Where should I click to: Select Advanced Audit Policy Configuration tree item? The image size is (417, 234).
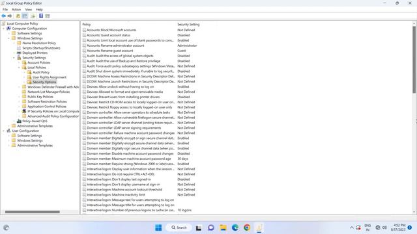[53, 116]
